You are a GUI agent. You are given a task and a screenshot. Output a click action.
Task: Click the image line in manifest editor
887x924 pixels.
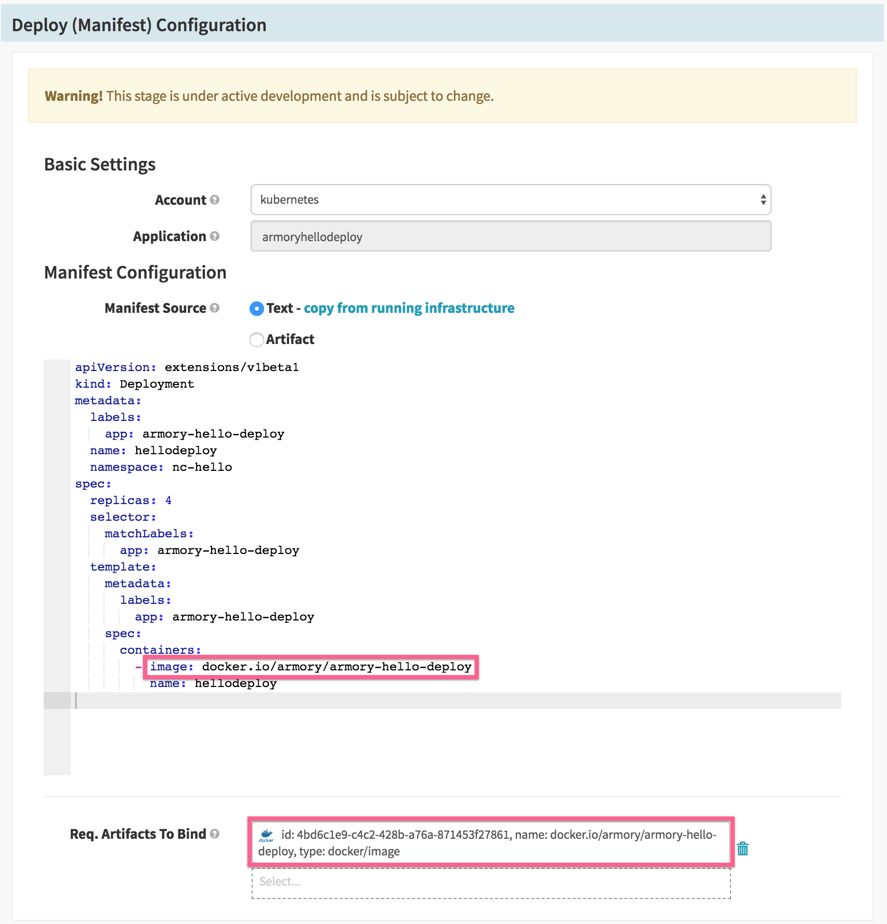[311, 667]
